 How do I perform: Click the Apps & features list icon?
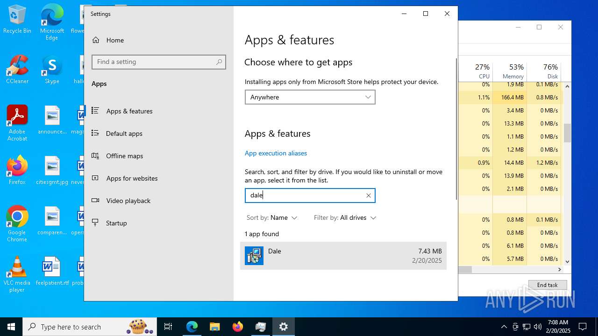click(x=95, y=111)
